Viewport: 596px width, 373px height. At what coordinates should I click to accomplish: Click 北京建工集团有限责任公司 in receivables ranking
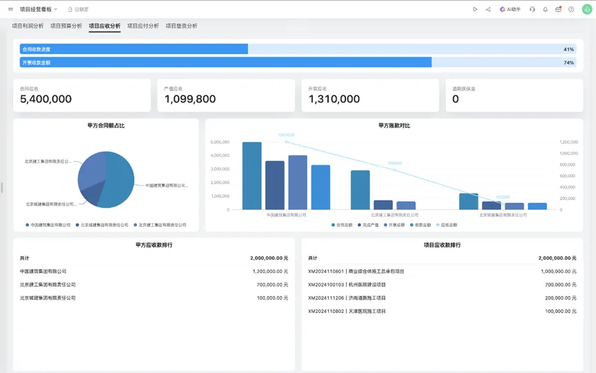click(x=48, y=285)
